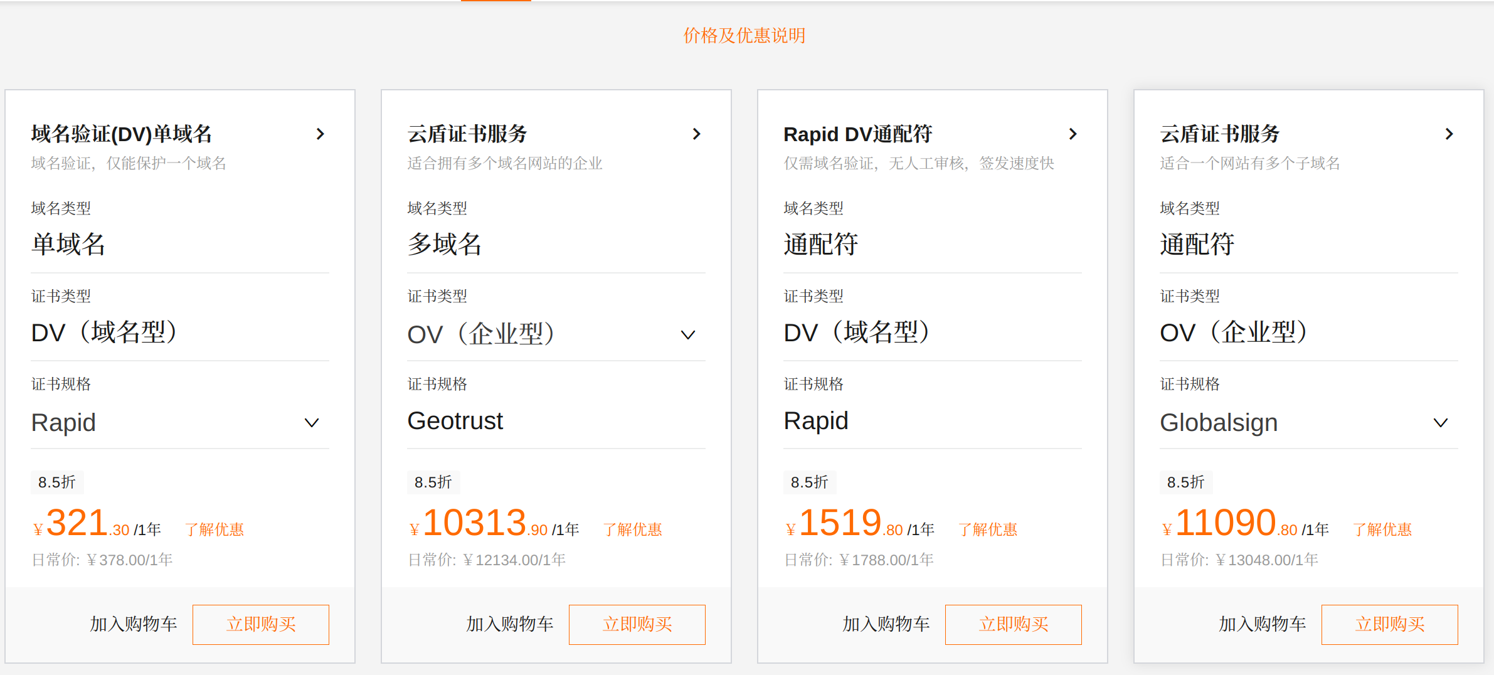Click 立即购买 on the 多域名 Geotrust card
Image resolution: width=1494 pixels, height=675 pixels.
tap(637, 624)
